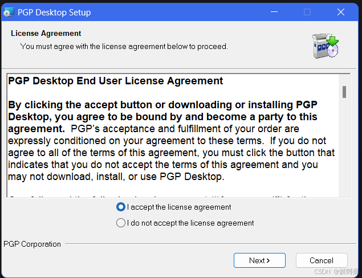
Task: Click the PGP Desktop Setup title bar icon
Action: 9,12
